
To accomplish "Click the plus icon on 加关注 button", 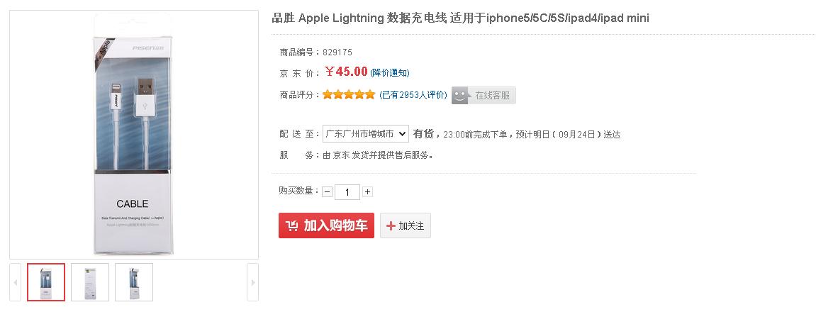I will [x=391, y=226].
